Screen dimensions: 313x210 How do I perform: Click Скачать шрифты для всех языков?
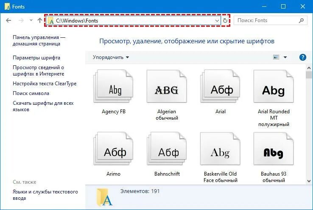click(43, 106)
